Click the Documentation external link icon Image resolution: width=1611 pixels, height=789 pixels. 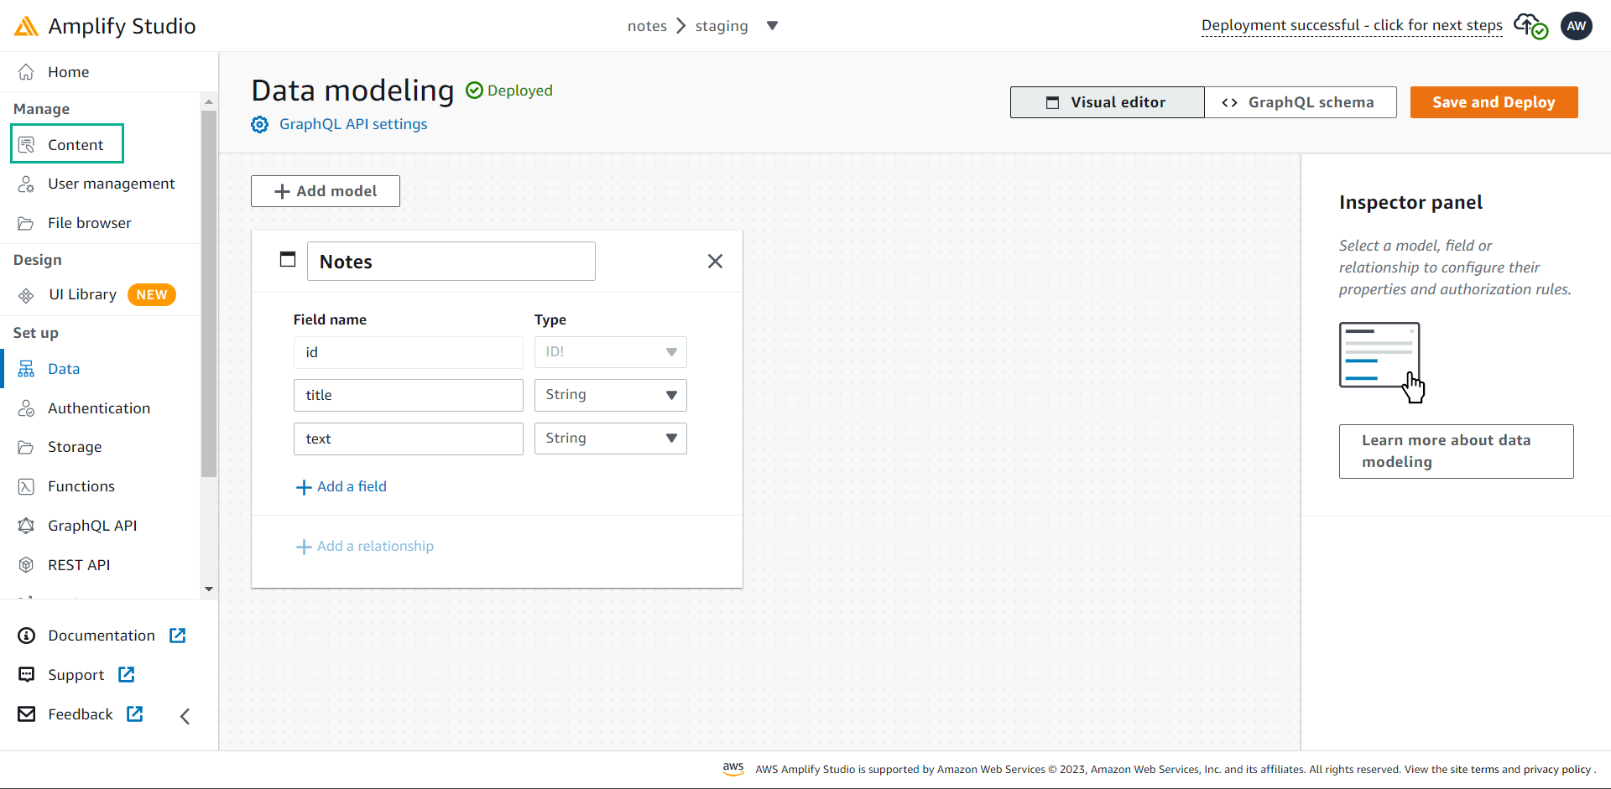(178, 636)
